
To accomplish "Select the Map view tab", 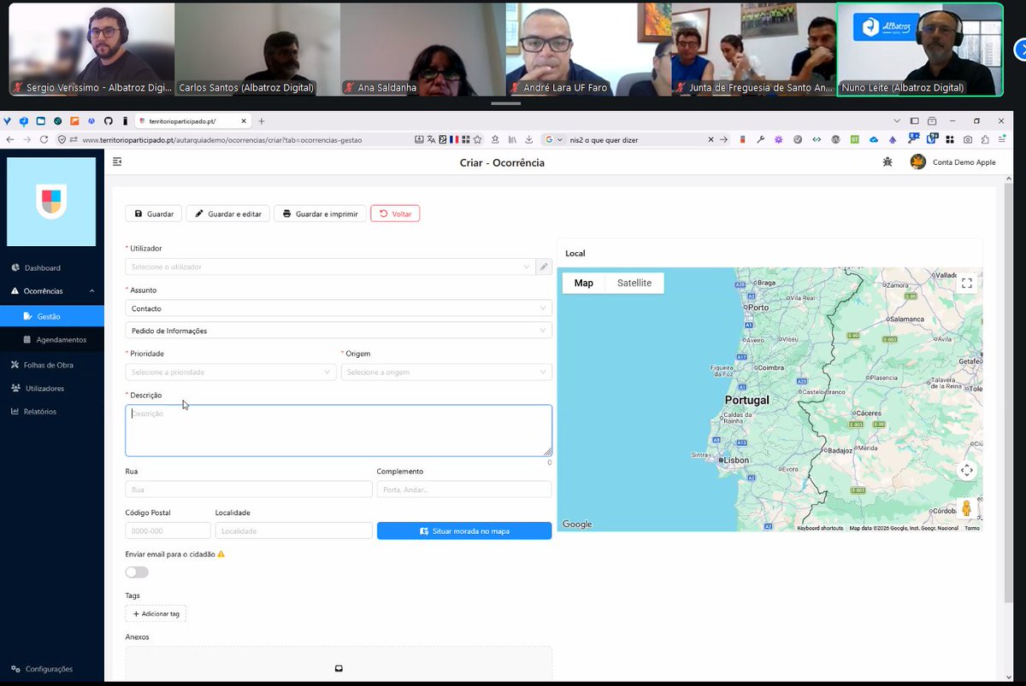I will 584,283.
